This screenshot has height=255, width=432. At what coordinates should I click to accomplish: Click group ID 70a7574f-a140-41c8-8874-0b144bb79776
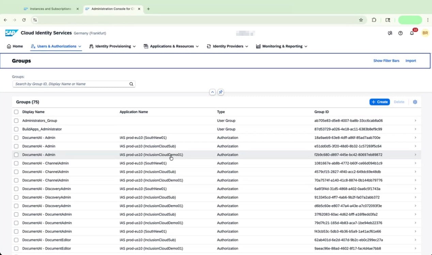[348, 180]
